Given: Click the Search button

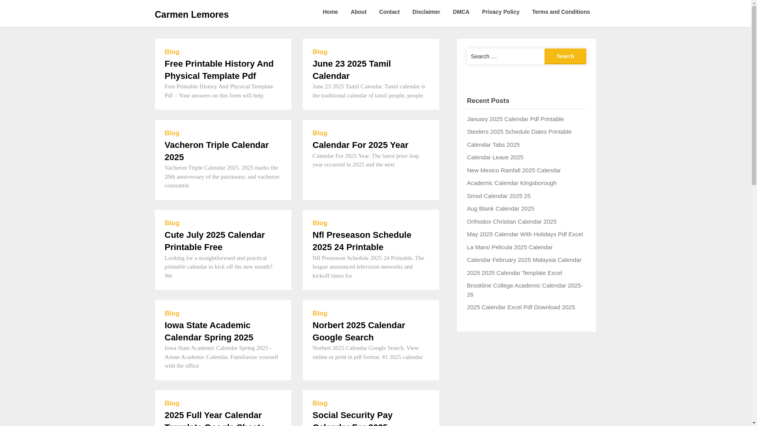Looking at the screenshot, I should coord(565,56).
